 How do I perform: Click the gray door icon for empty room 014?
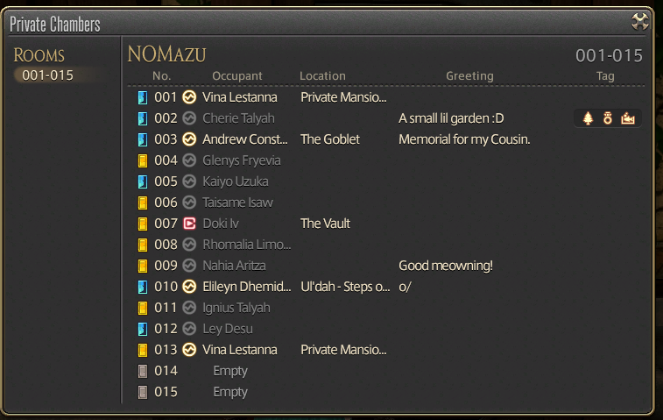click(x=143, y=371)
